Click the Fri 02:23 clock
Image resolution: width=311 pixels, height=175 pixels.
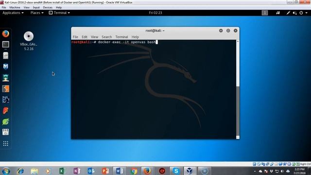coord(155,13)
